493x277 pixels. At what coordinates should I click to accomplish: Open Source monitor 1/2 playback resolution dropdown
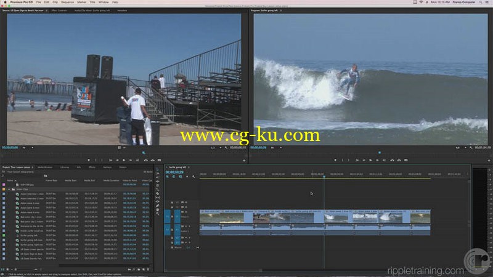(216, 148)
